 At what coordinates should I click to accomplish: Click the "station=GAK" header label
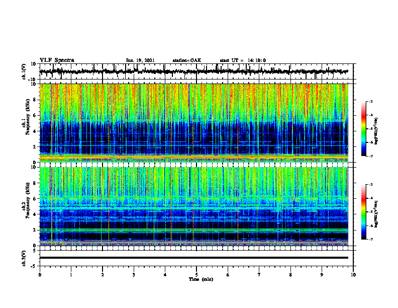187,60
